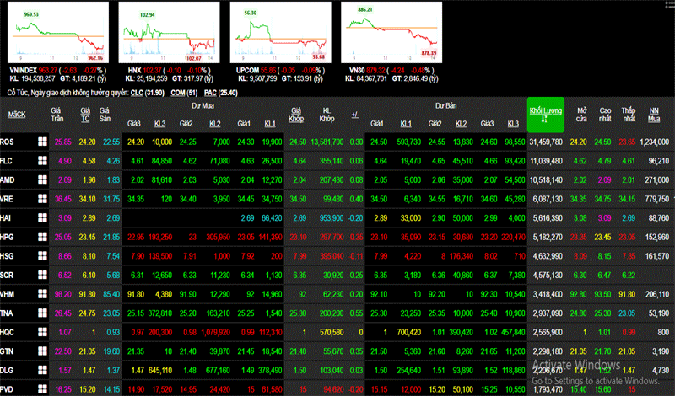Image resolution: width=675 pixels, height=396 pixels.
Task: Select the HPG ticker symbol
Action: coord(7,237)
